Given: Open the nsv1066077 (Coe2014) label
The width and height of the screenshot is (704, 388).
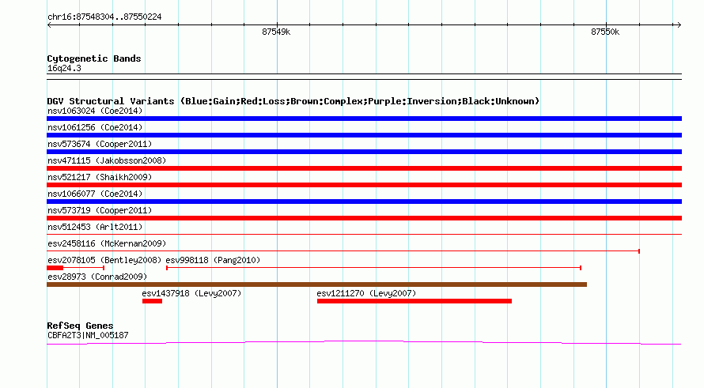Looking at the screenshot, I should [95, 194].
